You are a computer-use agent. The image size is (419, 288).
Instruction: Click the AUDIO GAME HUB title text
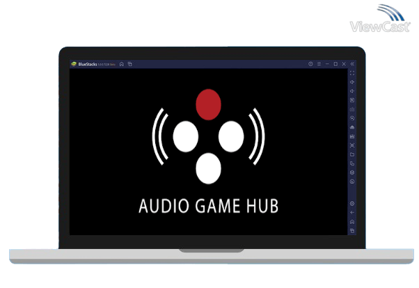point(208,206)
